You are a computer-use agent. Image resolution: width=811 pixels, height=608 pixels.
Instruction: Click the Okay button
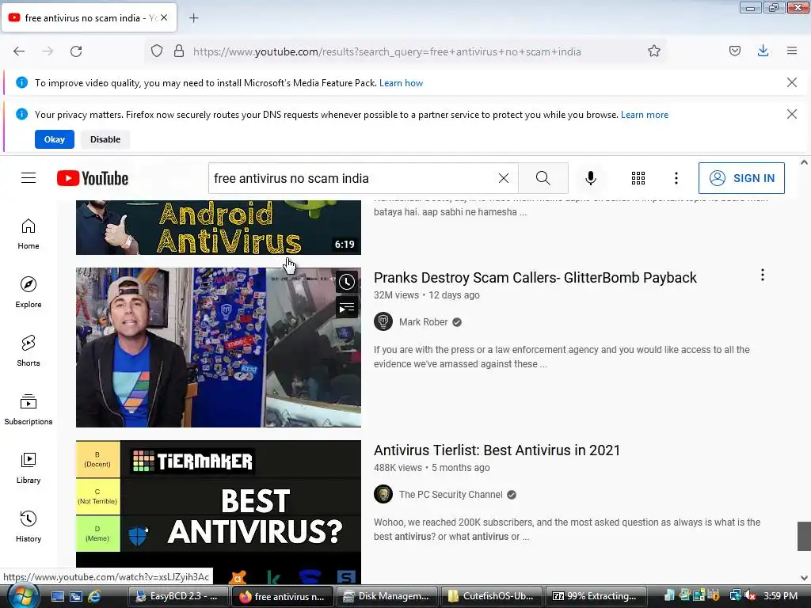(x=55, y=139)
